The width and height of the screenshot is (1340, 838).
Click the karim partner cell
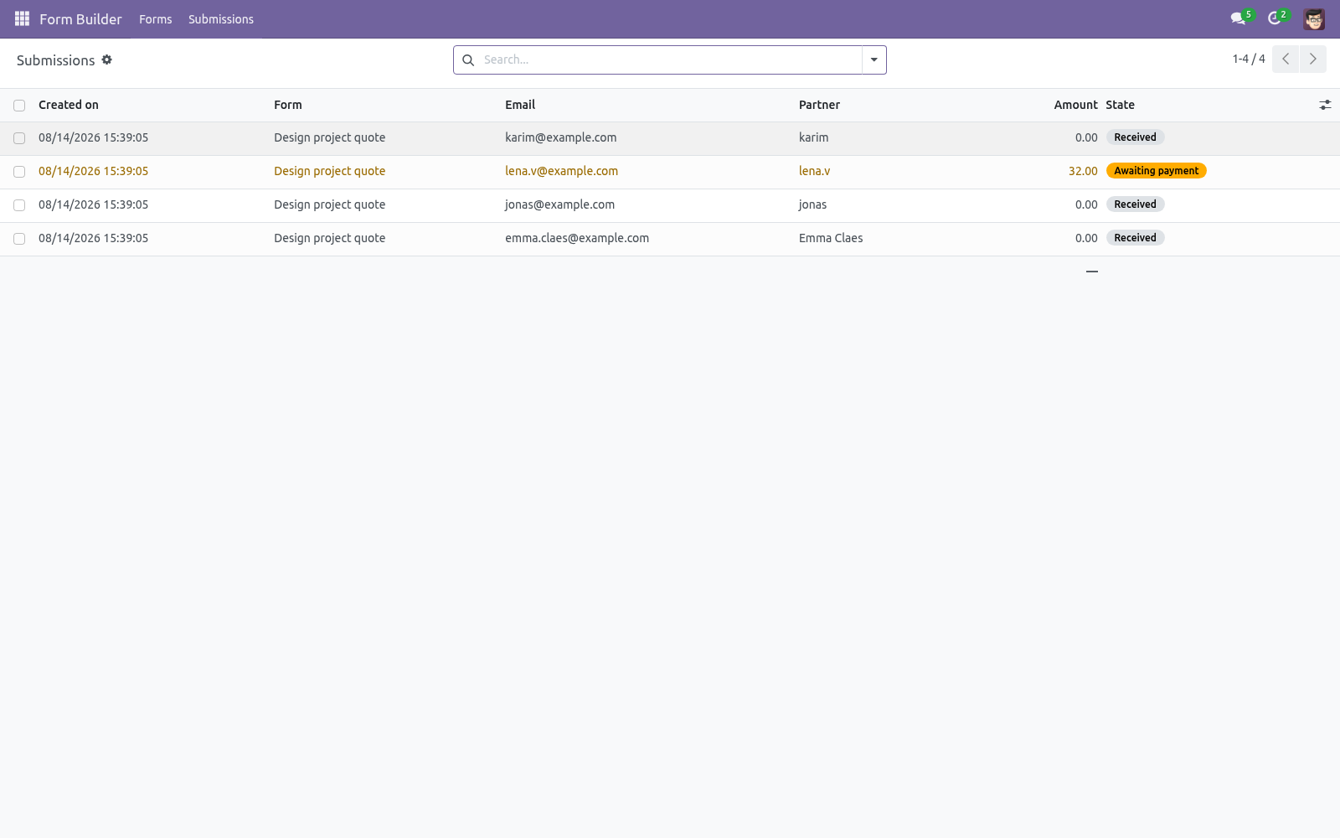coord(813,137)
